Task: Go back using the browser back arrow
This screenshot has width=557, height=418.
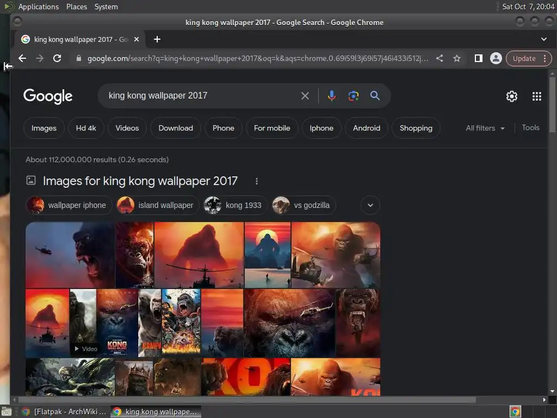Action: tap(22, 58)
